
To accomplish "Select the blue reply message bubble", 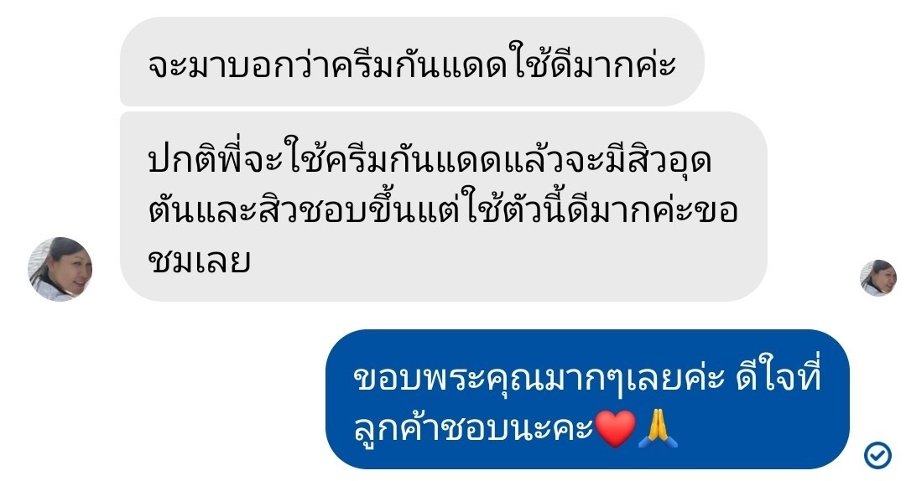I will pyautogui.click(x=587, y=399).
